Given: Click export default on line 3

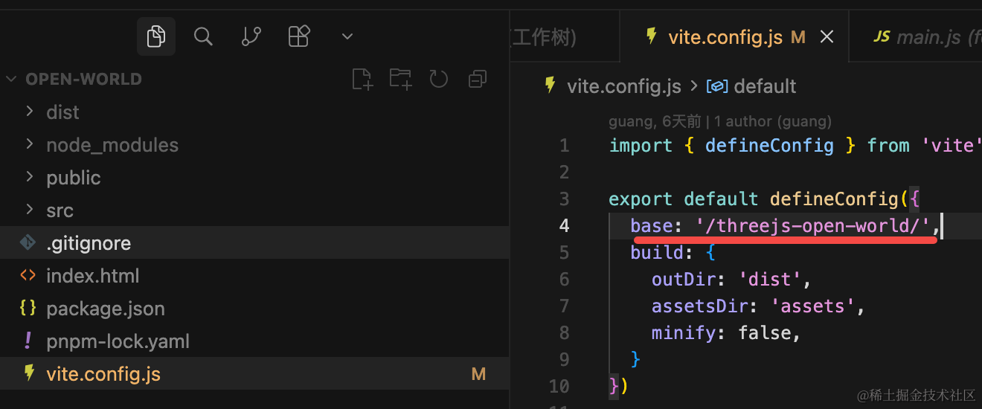Looking at the screenshot, I should click(x=683, y=199).
